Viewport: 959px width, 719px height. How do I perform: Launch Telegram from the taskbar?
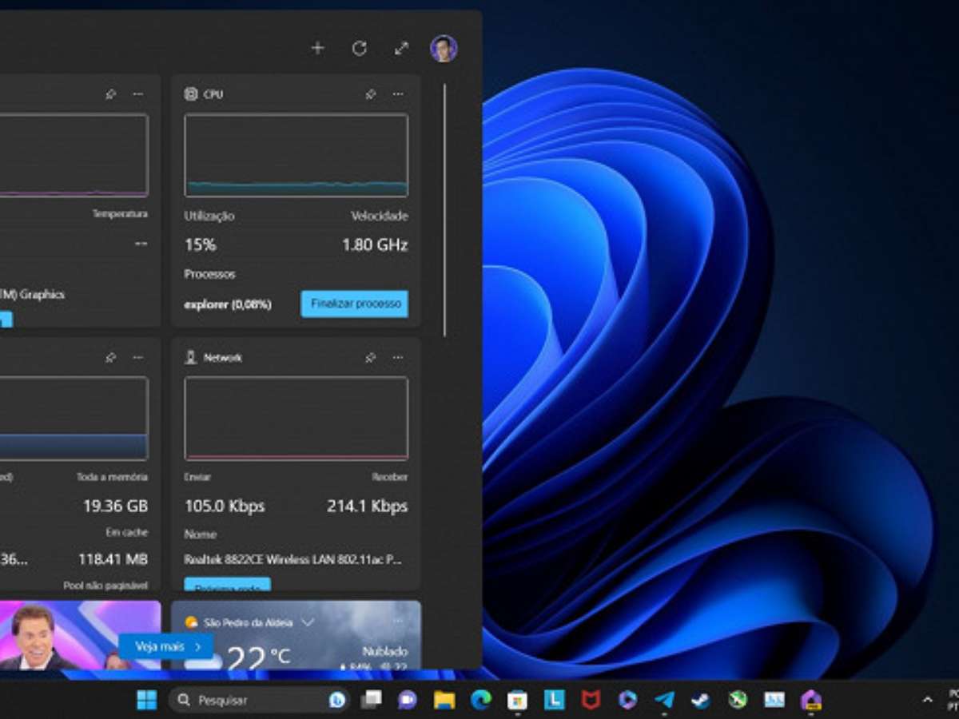click(664, 701)
